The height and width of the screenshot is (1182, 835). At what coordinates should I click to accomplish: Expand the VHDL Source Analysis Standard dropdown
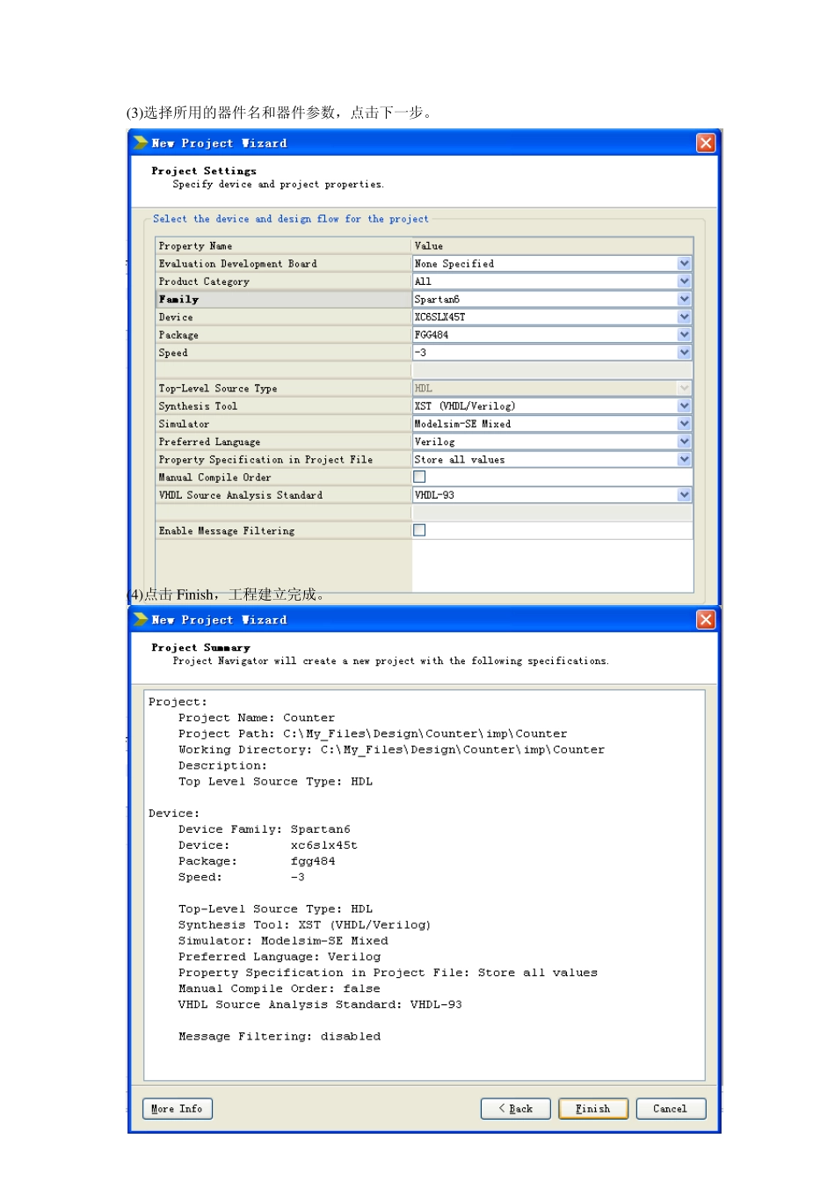(x=684, y=495)
